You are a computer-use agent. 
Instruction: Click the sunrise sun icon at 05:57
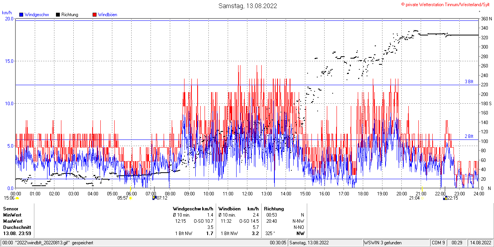pyautogui.click(x=131, y=198)
